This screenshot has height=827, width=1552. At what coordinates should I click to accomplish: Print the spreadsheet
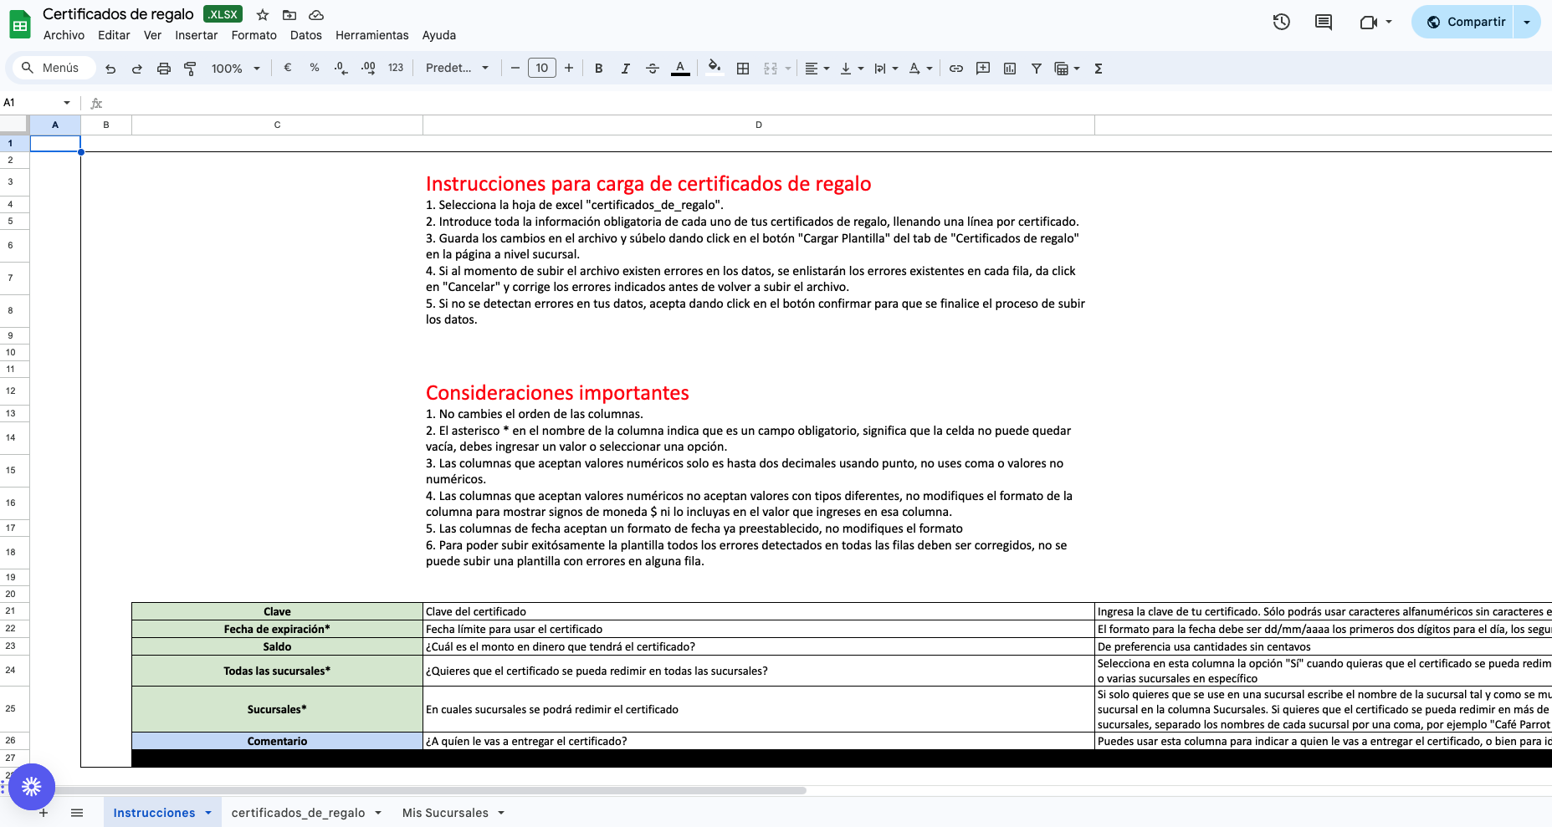point(164,69)
